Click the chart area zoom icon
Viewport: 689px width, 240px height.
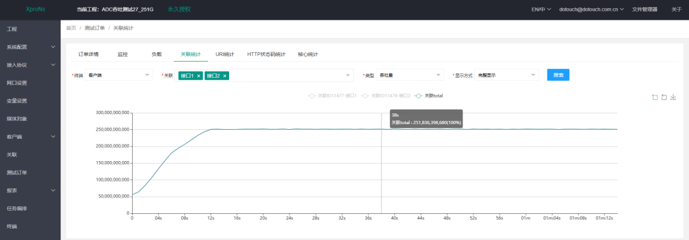pos(655,97)
